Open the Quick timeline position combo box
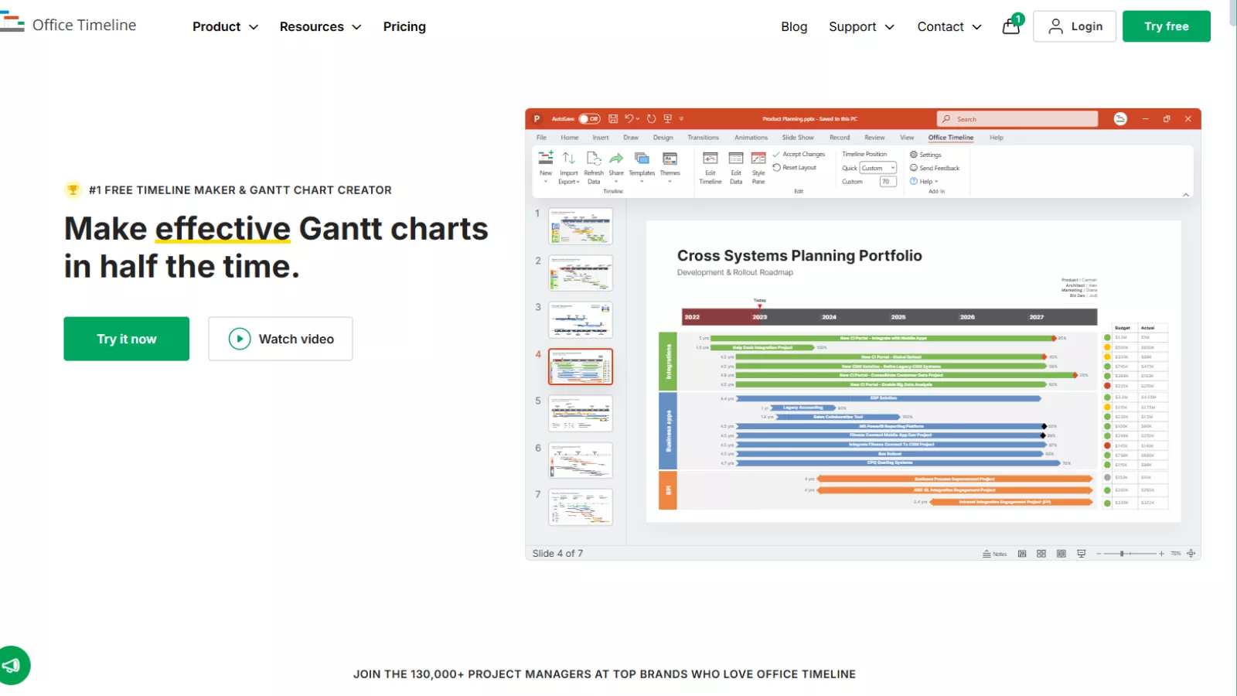This screenshot has height=696, width=1237. (x=878, y=168)
